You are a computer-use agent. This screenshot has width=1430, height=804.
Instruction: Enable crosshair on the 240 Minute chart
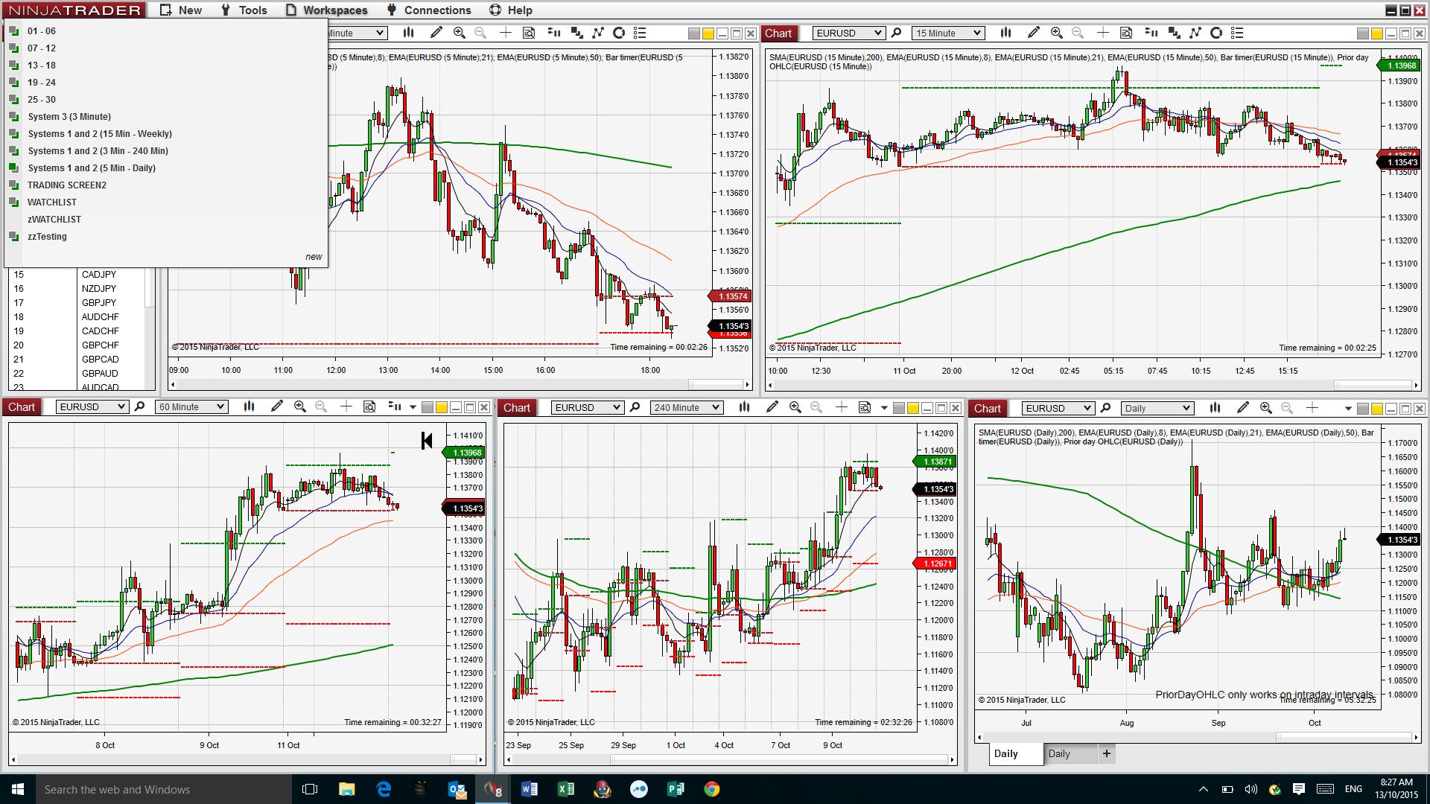(841, 407)
